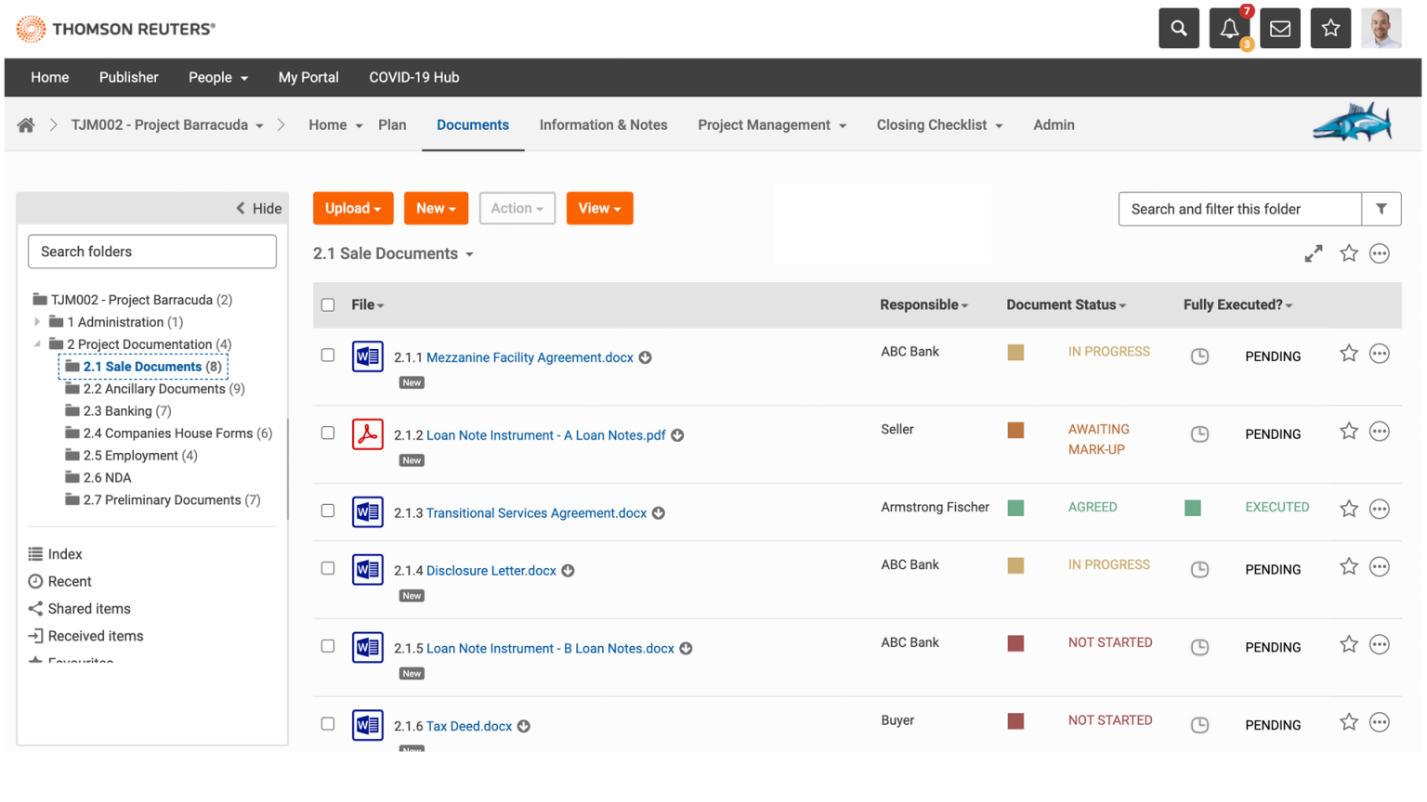This screenshot has height=802, width=1427.
Task: Click the filter funnel icon
Action: (1381, 209)
